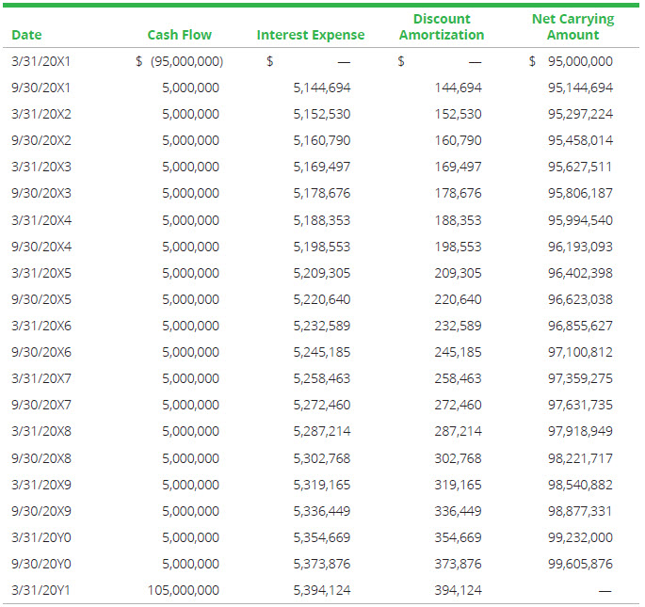Screen dimensions: 645x607
Task: Click net carrying amount 99,232,000
Action: pos(579,537)
